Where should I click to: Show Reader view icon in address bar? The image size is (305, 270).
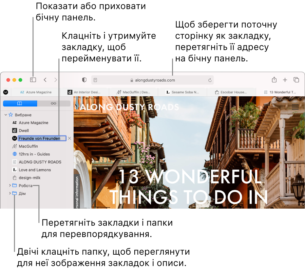click(x=95, y=80)
